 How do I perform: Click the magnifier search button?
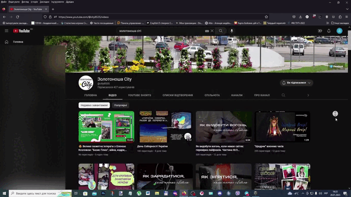pos(221,31)
